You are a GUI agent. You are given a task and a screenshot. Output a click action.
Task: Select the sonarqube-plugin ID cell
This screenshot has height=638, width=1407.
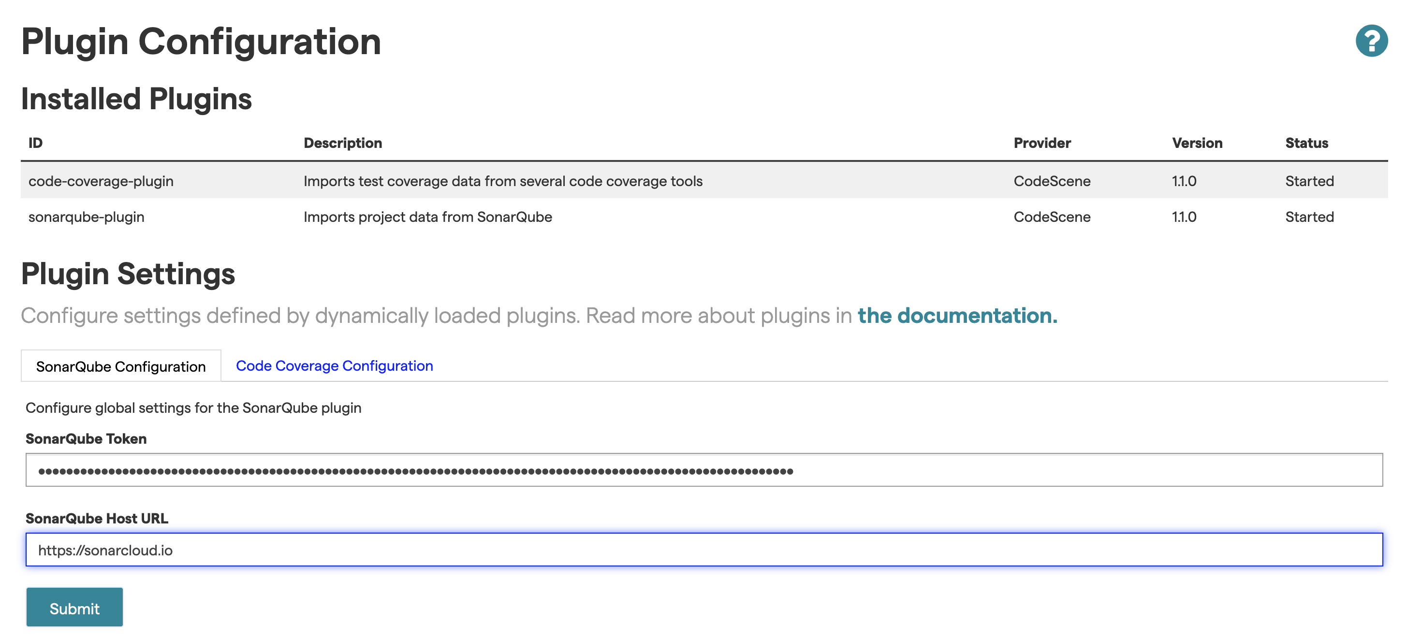point(86,217)
